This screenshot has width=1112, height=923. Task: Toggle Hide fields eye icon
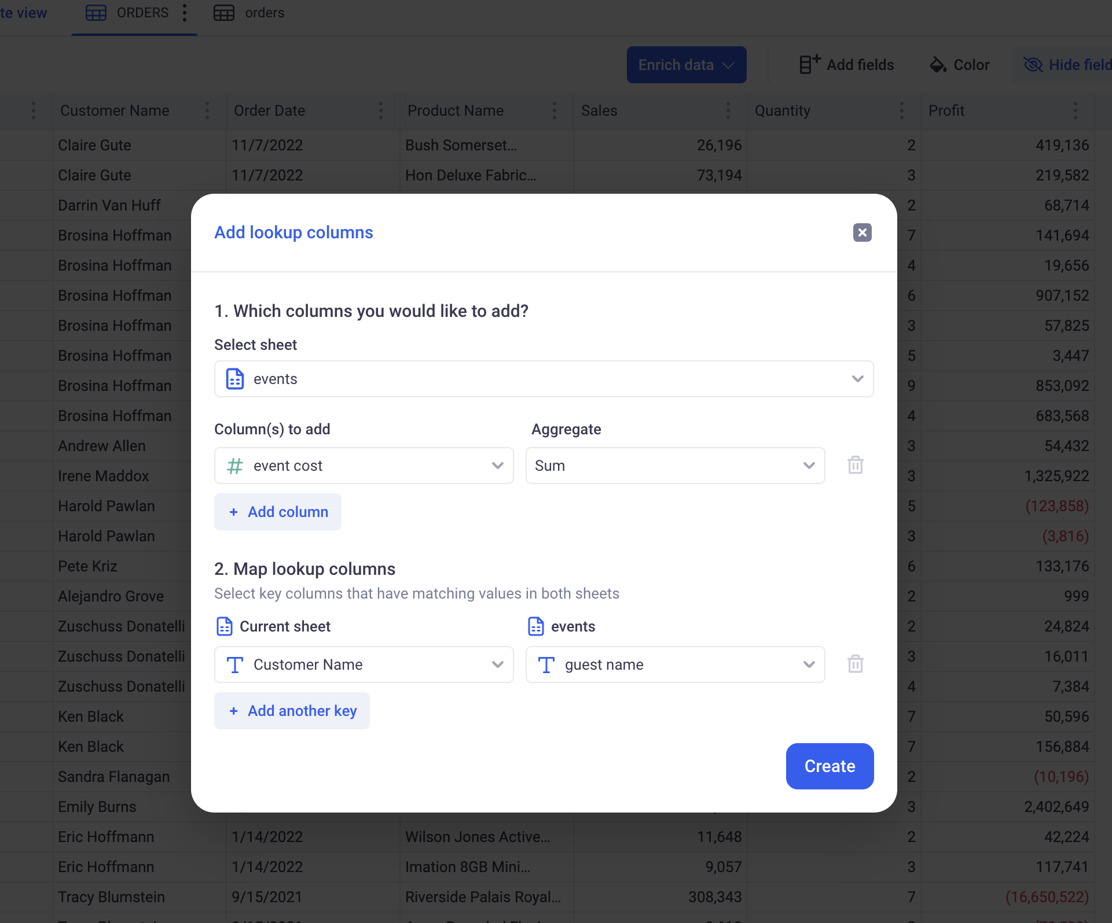point(1033,65)
